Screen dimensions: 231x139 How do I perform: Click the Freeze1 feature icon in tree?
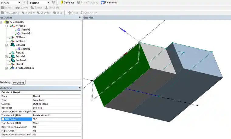click(13, 53)
